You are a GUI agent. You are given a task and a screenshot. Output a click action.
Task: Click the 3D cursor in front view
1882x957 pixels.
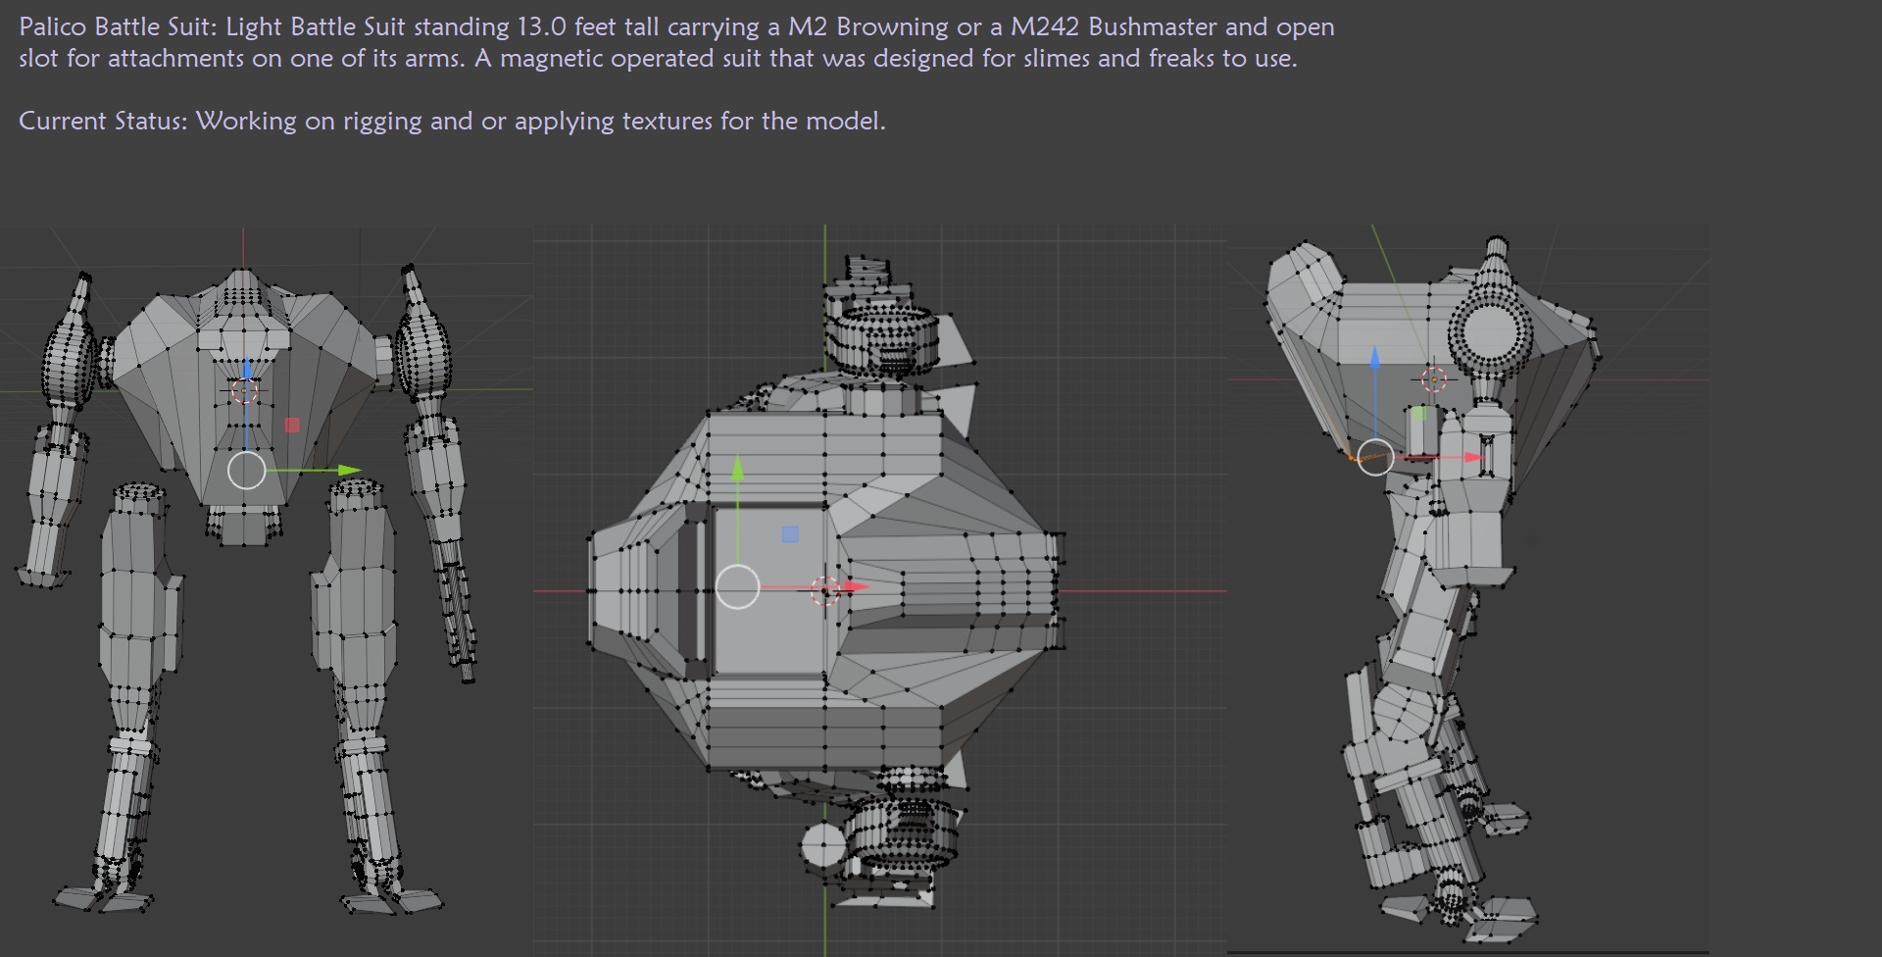pyautogui.click(x=244, y=392)
